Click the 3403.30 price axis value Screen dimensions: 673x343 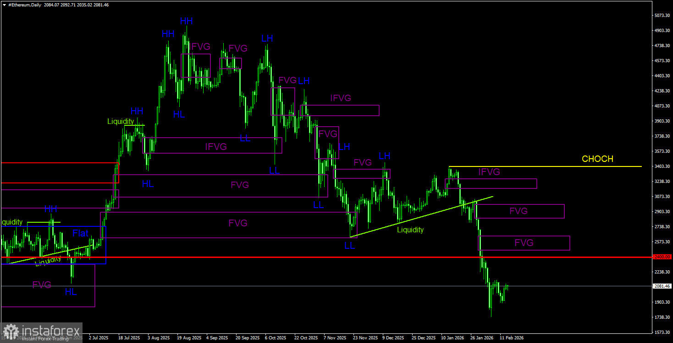click(x=662, y=166)
